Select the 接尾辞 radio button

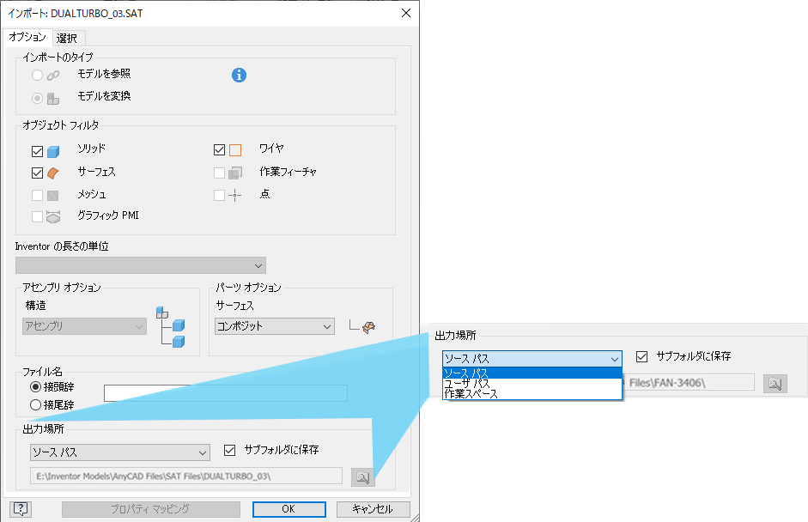35,405
